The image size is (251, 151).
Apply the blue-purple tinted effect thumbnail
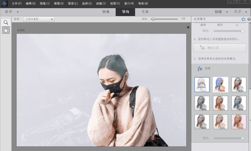tap(220, 85)
